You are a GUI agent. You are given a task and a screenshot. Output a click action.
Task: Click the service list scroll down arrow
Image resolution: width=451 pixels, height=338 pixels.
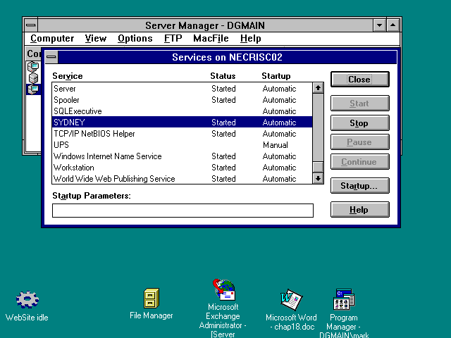[x=318, y=178]
